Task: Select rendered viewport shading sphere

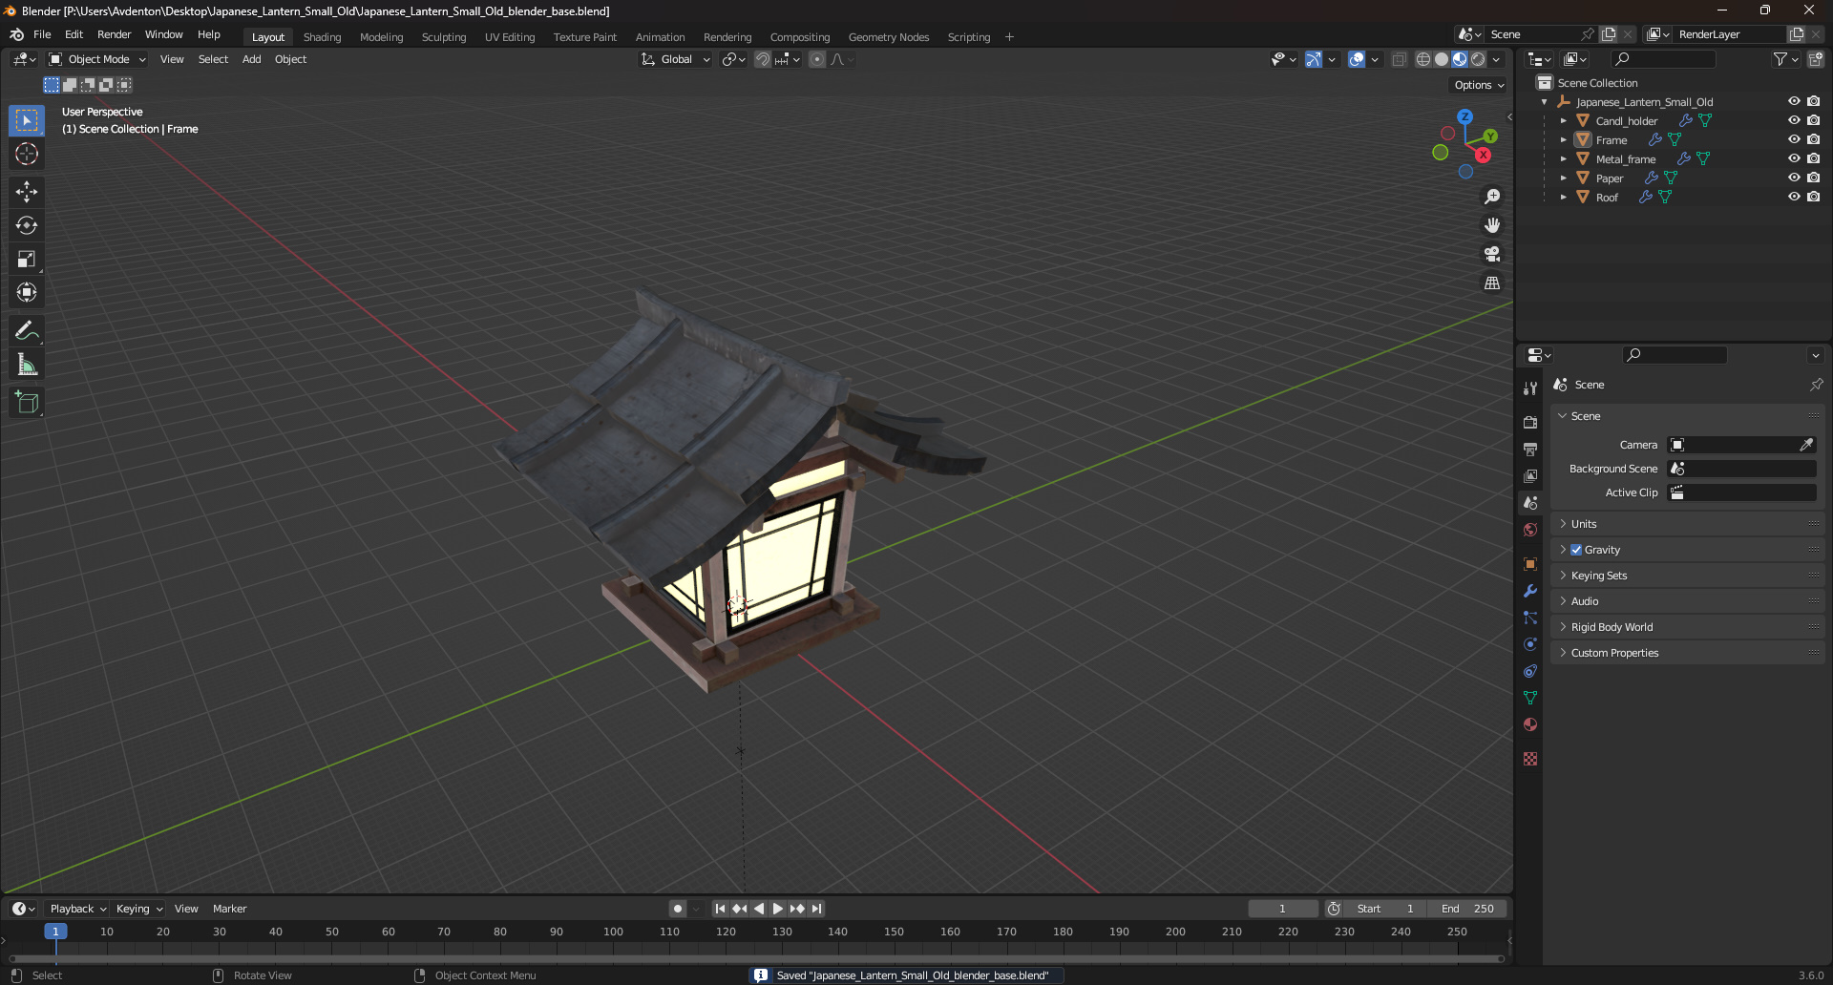Action: click(1478, 59)
